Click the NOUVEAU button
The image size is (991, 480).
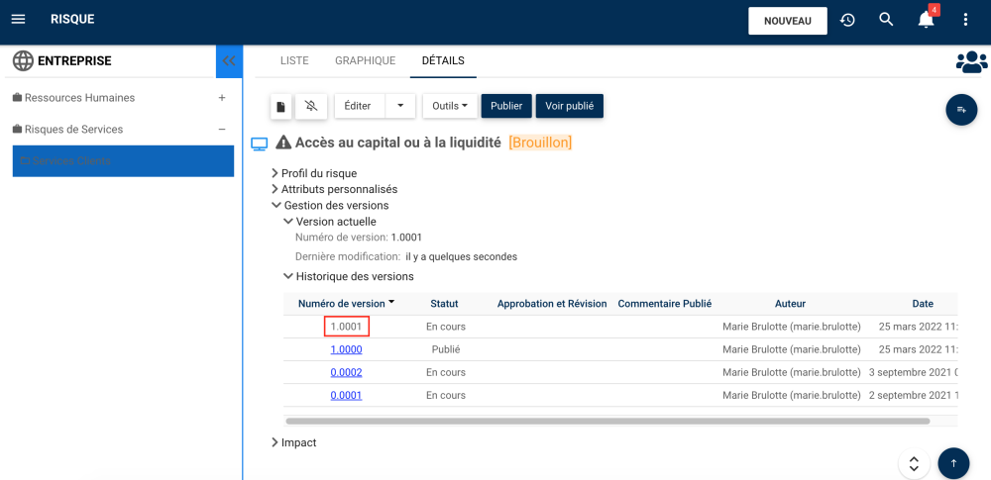(x=788, y=21)
